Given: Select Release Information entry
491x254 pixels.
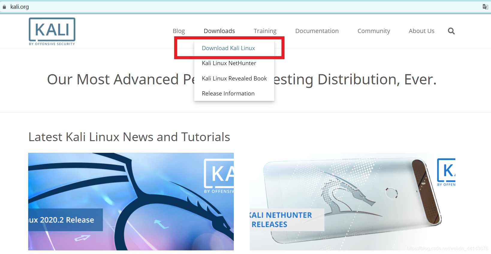Looking at the screenshot, I should point(228,93).
